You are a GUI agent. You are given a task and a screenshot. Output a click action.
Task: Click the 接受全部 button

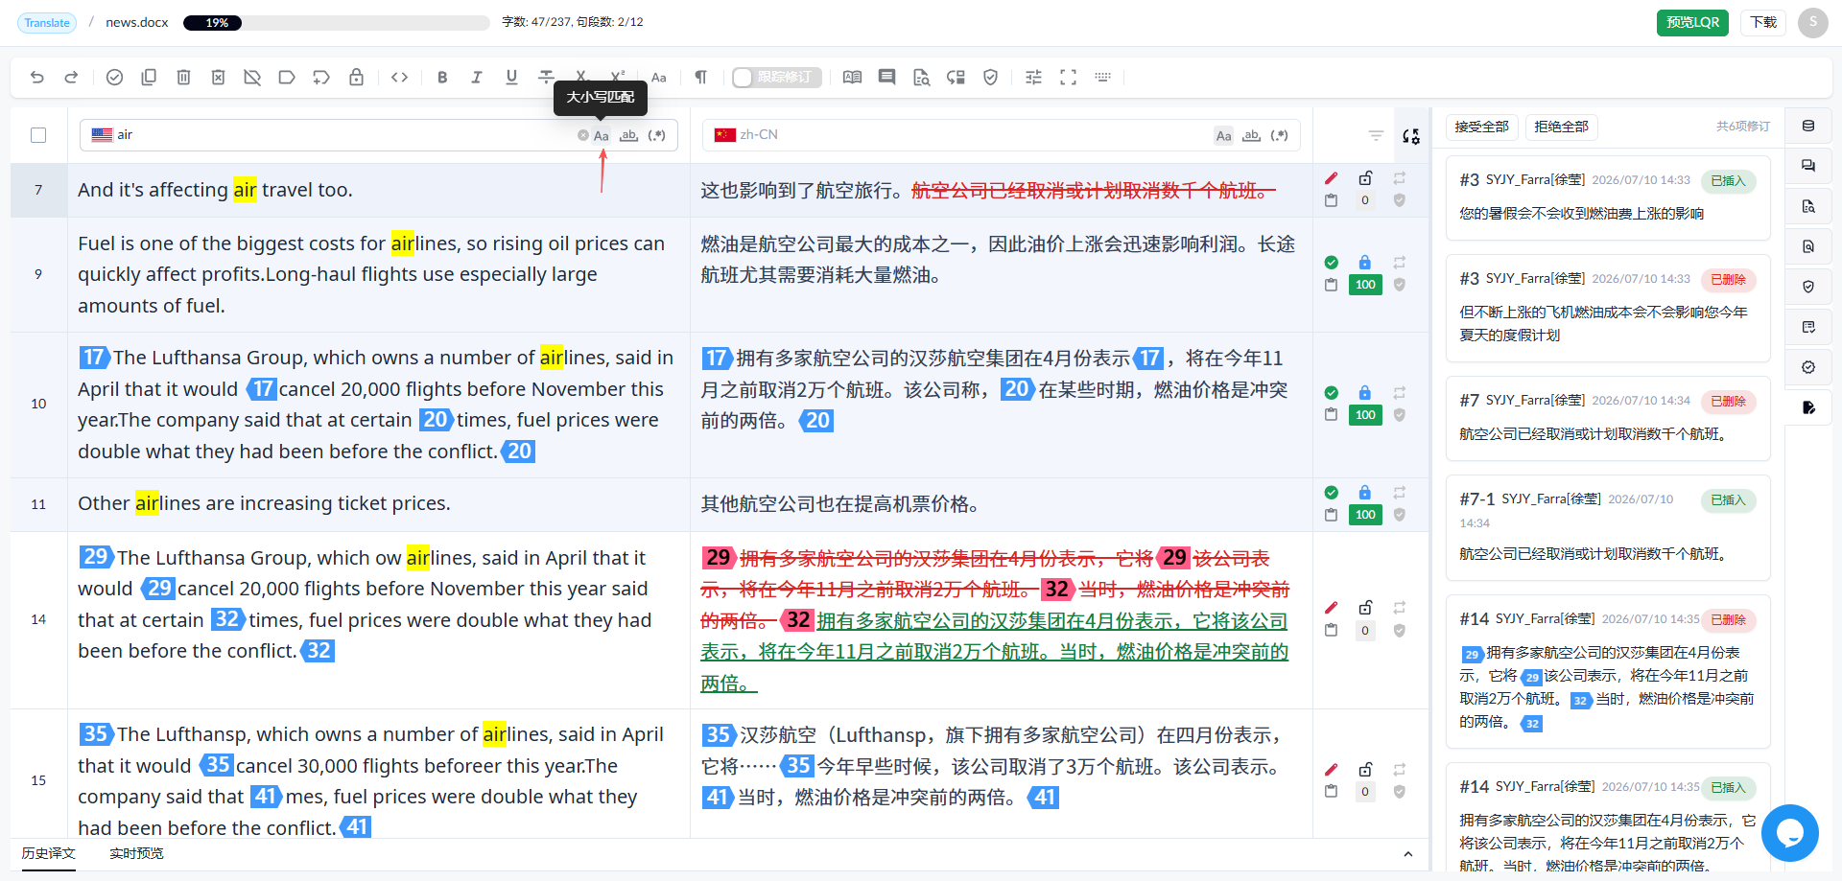tap(1481, 127)
